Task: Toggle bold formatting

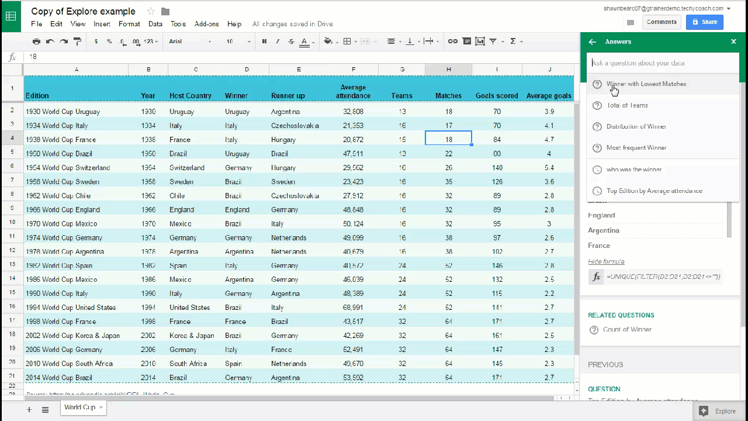Action: tap(264, 42)
